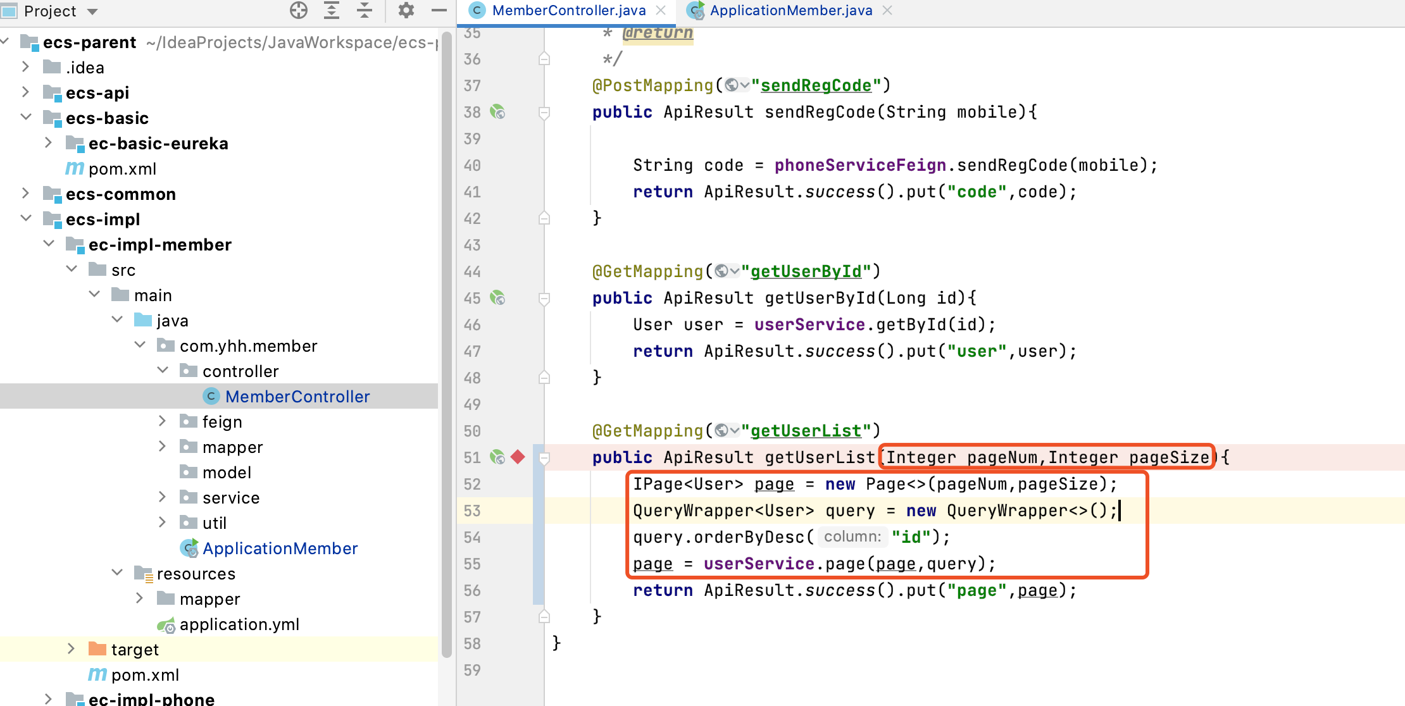Open Project panel settings gear
Viewport: 1405px width, 706px height.
406,10
